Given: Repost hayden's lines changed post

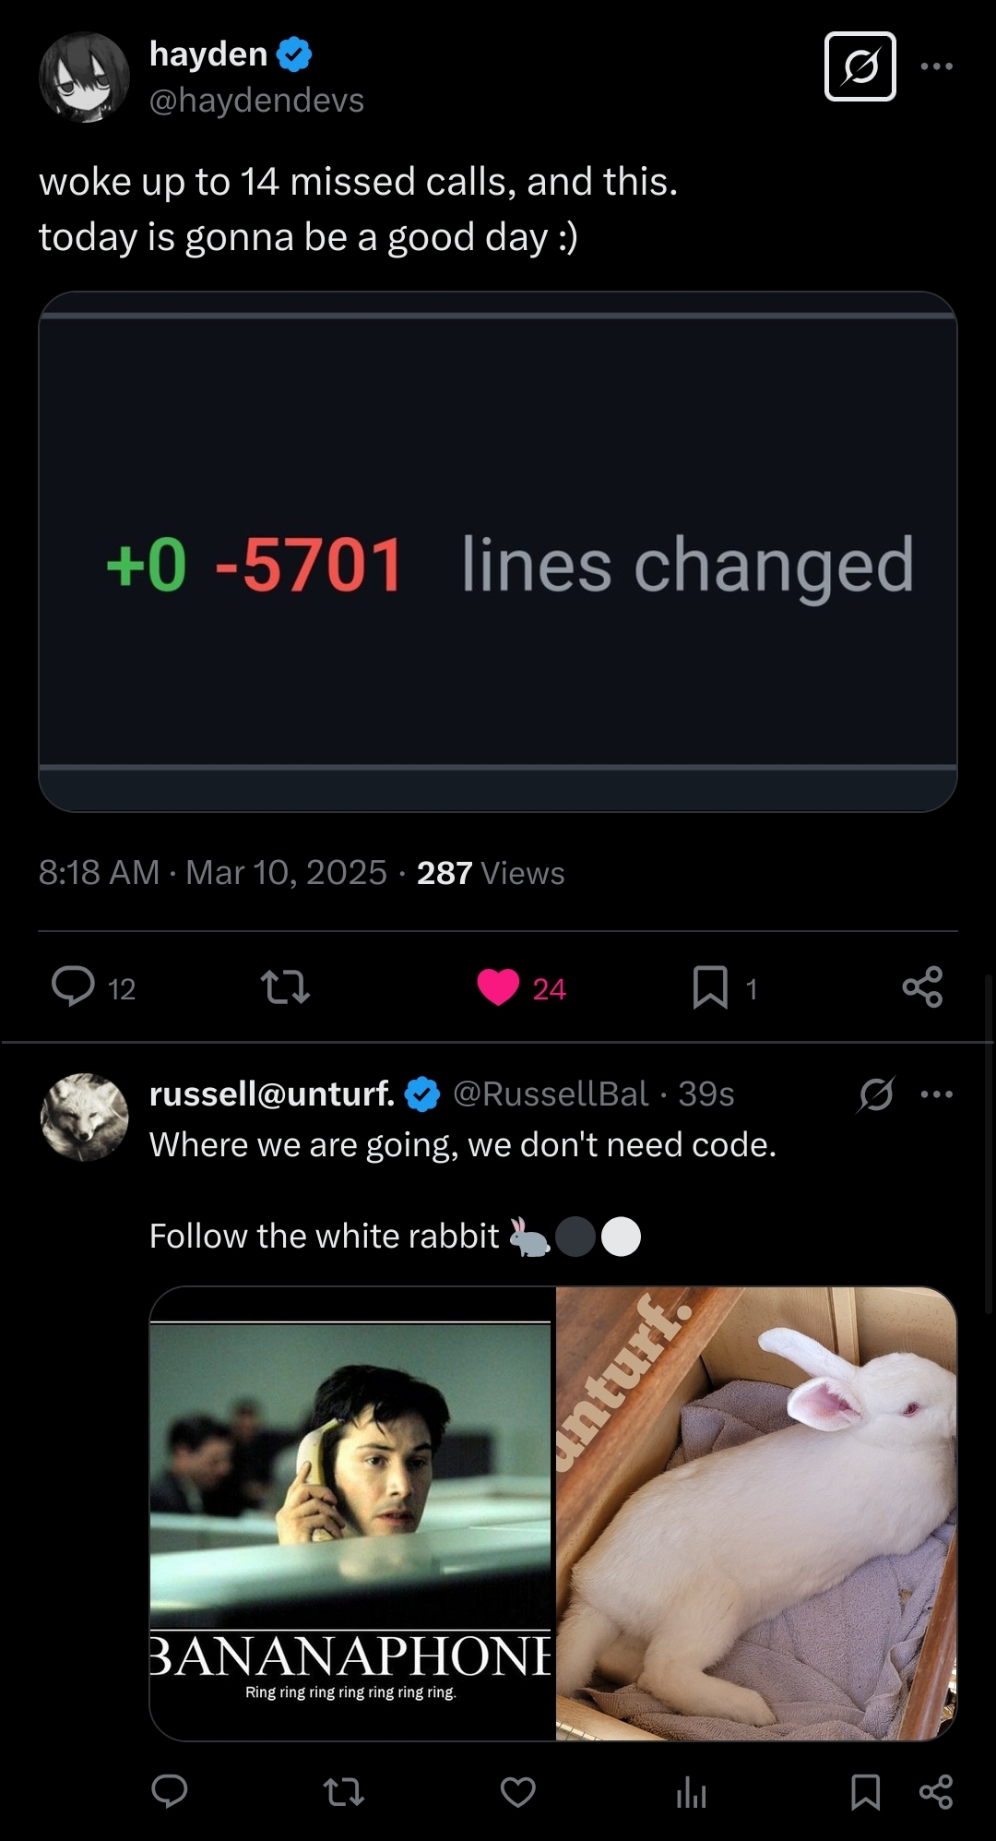Looking at the screenshot, I should [x=285, y=986].
